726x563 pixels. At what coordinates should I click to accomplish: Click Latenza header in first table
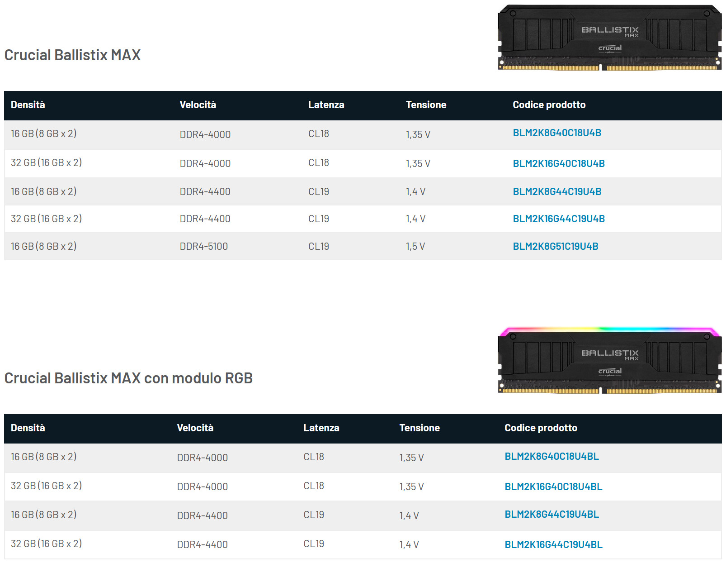(x=326, y=105)
